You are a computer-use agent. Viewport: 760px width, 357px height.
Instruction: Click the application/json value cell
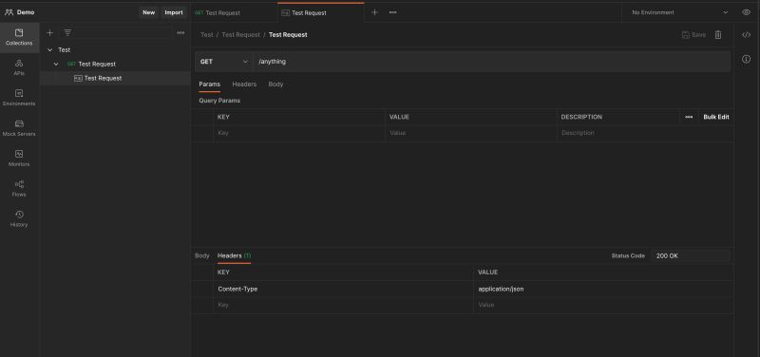[603, 290]
